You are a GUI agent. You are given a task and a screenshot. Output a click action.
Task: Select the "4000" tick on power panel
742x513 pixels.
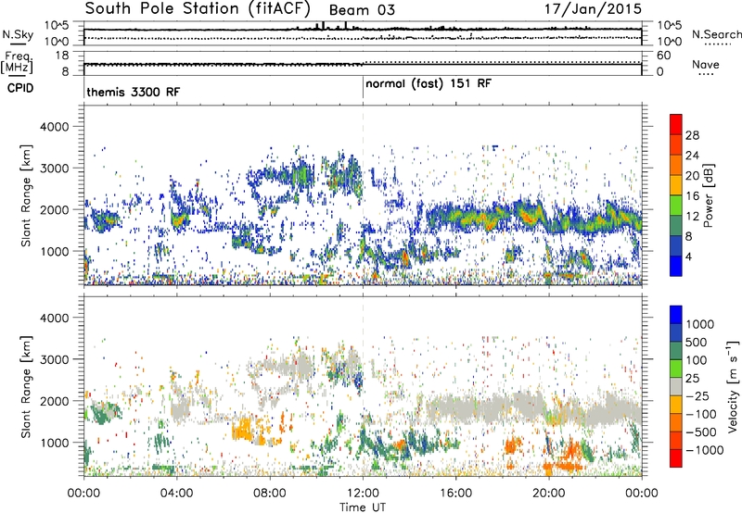(x=54, y=127)
